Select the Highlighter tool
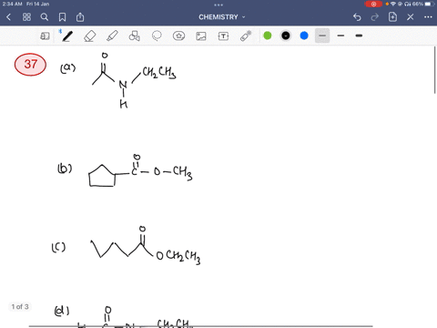437x328 pixels. pyautogui.click(x=112, y=36)
